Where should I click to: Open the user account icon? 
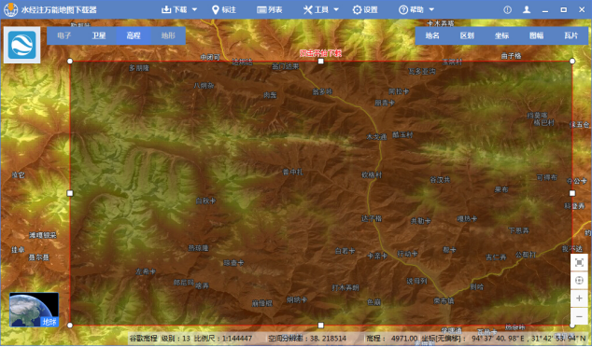(527, 10)
